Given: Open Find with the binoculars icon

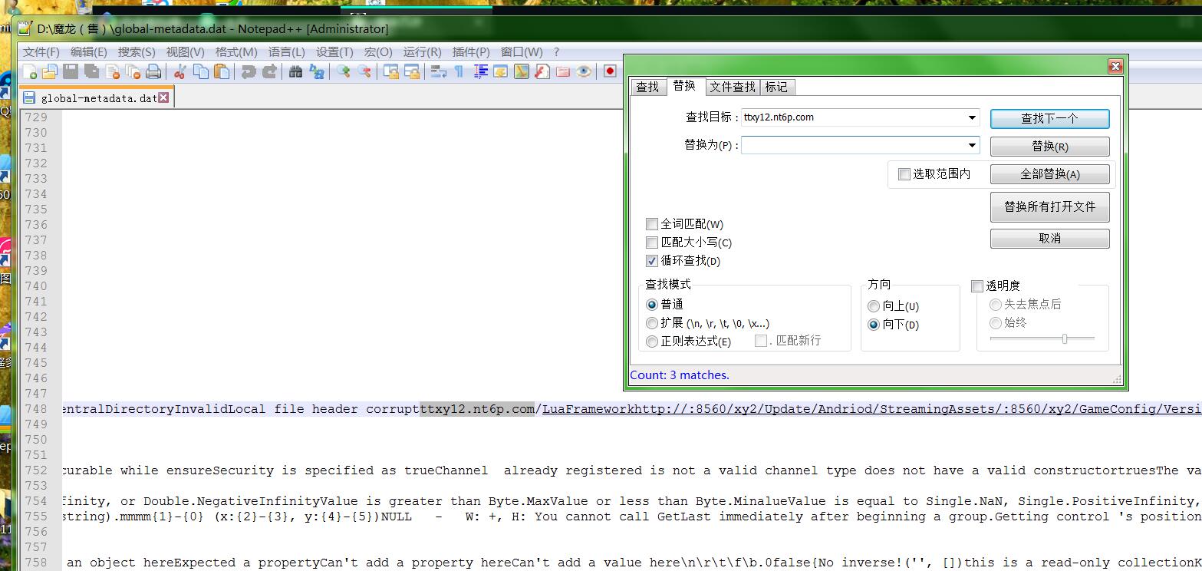Looking at the screenshot, I should (295, 71).
